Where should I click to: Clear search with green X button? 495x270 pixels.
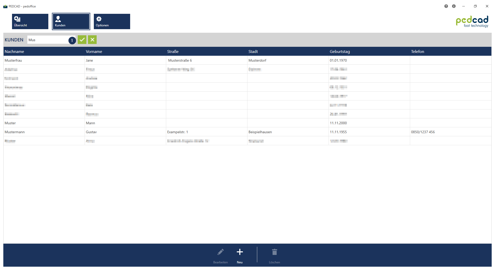pos(92,40)
